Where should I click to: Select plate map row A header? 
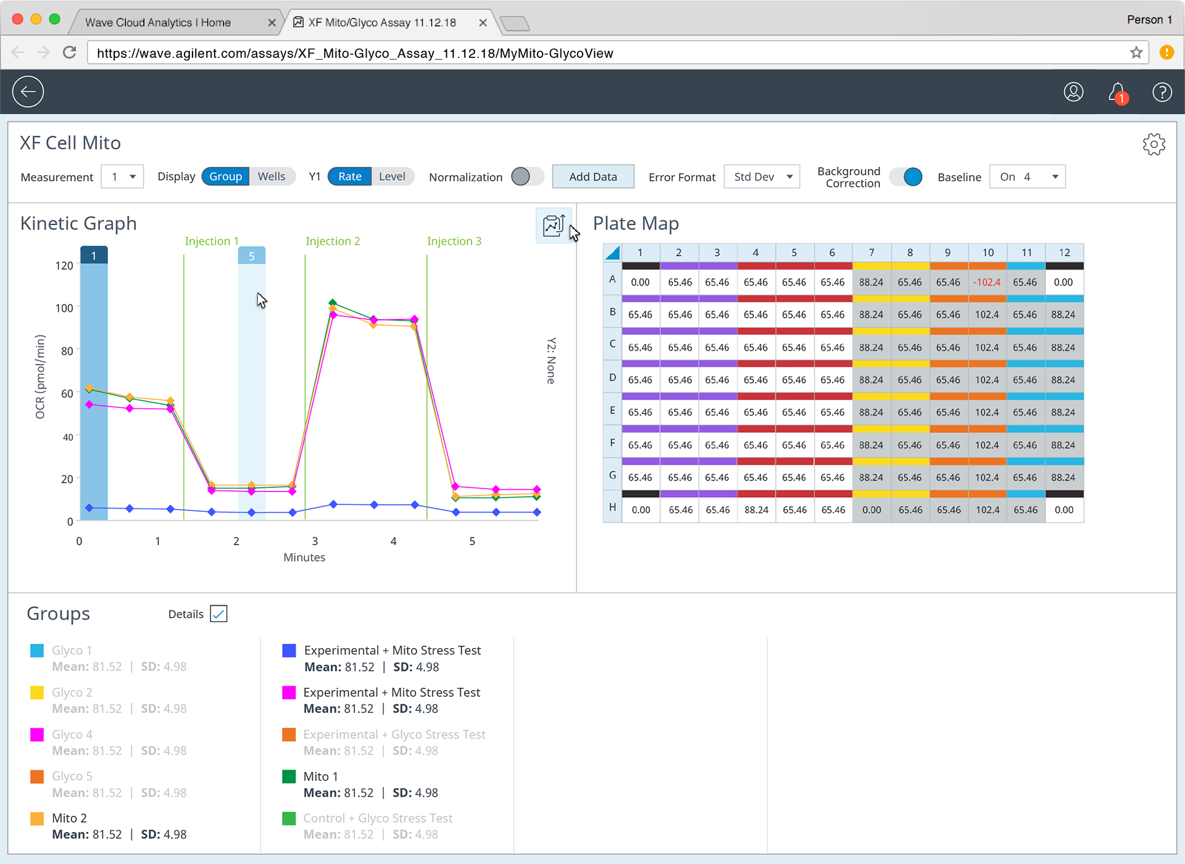[612, 279]
